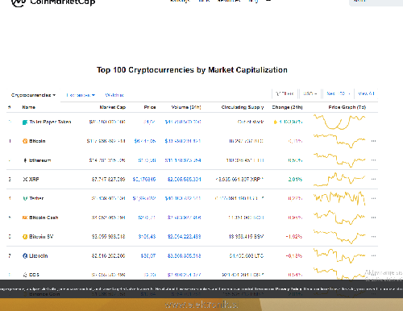Open the Ethereum coin name link
This screenshot has width=403, height=311.
click(39, 160)
